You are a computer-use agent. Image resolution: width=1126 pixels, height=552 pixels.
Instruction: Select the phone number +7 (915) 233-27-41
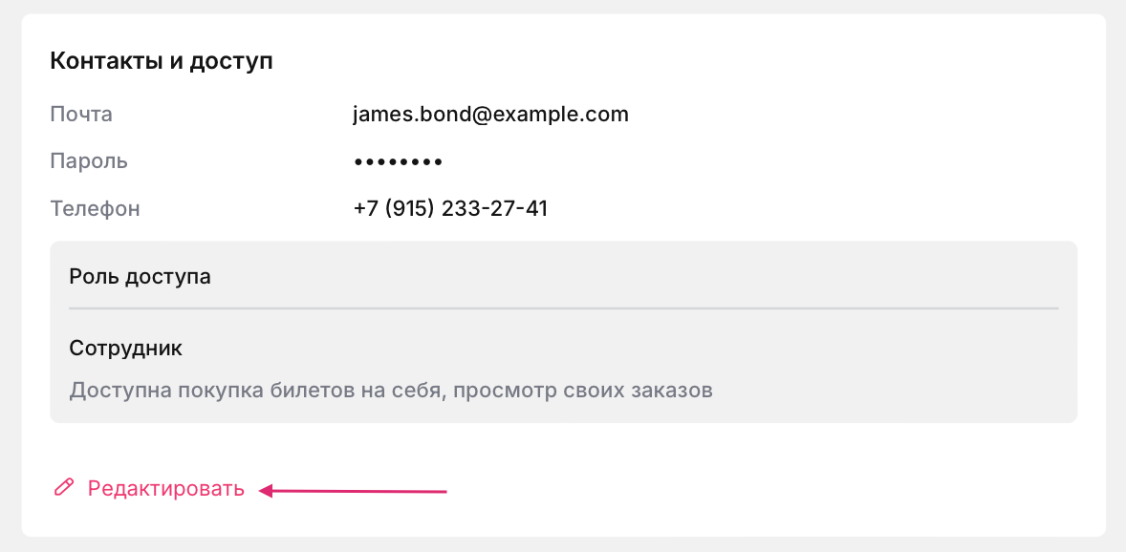[450, 208]
